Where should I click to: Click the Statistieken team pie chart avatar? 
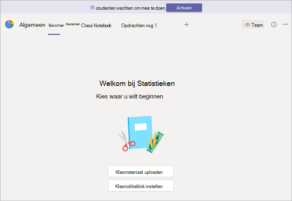coord(9,24)
